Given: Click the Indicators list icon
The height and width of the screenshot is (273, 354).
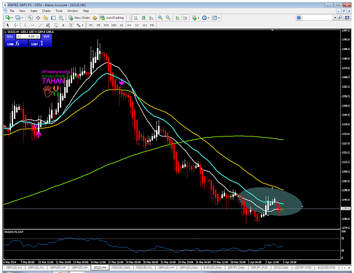Looking at the screenshot, I should click(194, 18).
